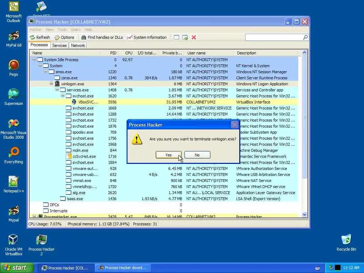Collapse the System tree node

click(40, 65)
